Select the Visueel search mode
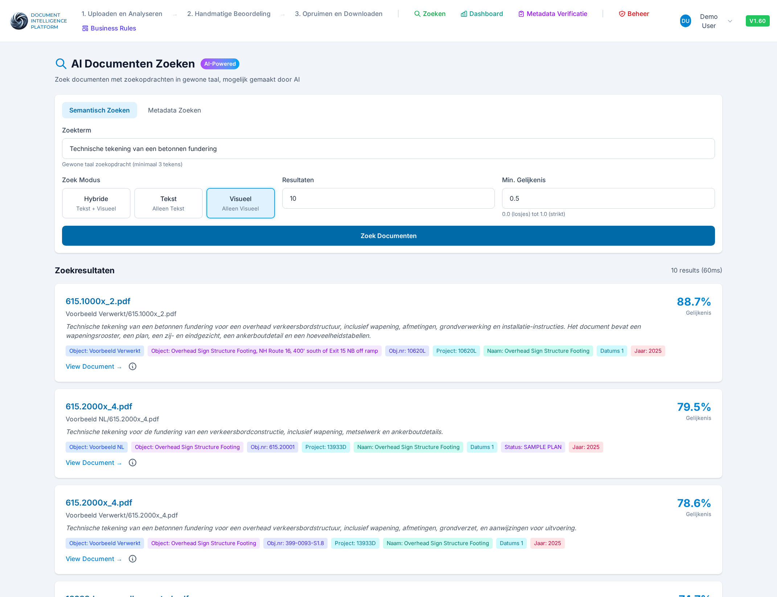 (x=240, y=203)
